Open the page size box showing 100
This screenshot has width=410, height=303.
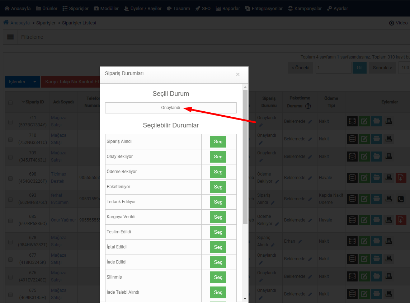[404, 67]
